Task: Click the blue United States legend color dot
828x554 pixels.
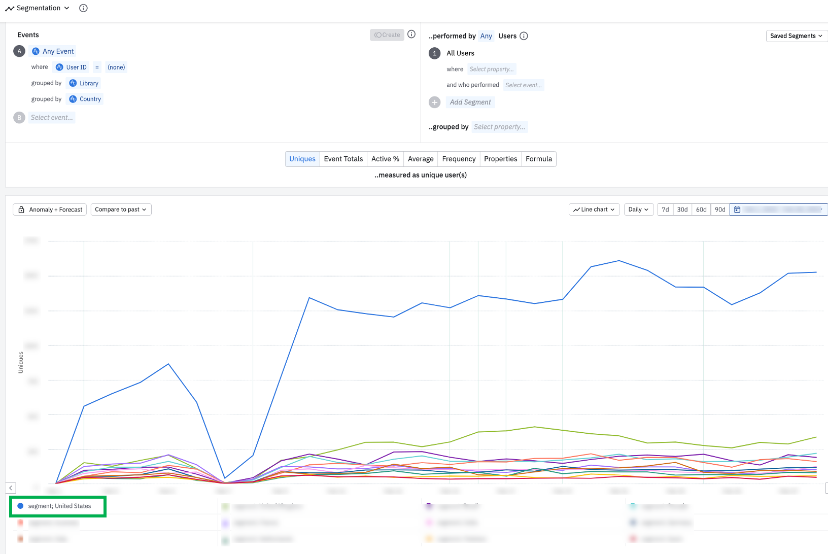Action: click(x=20, y=506)
